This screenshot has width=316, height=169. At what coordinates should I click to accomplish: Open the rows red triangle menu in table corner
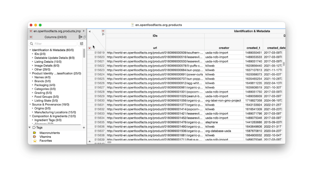[x=90, y=48]
